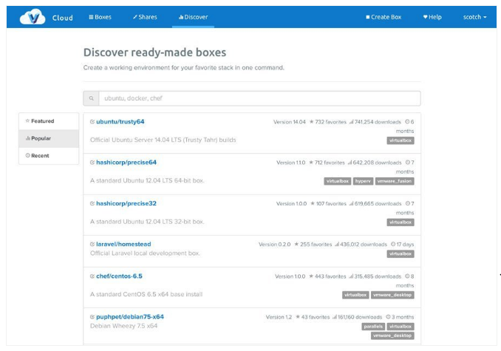This screenshot has height=351, width=501.
Task: Click the verified icon beside puphpet/debian75-x64
Action: (x=92, y=317)
